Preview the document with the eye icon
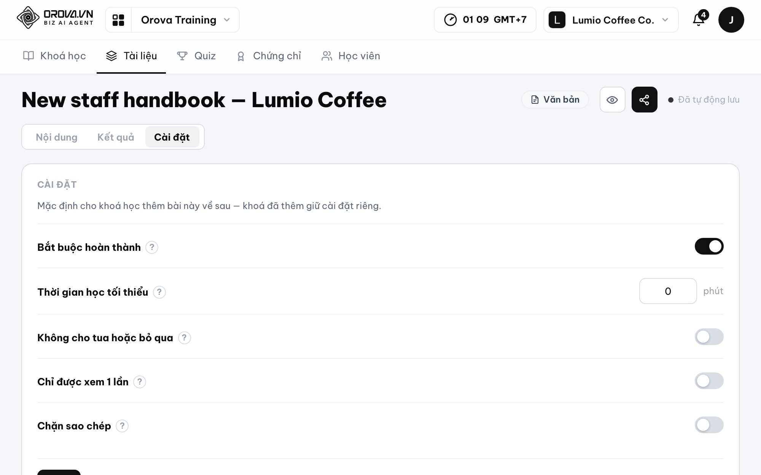Image resolution: width=761 pixels, height=475 pixels. (x=612, y=100)
